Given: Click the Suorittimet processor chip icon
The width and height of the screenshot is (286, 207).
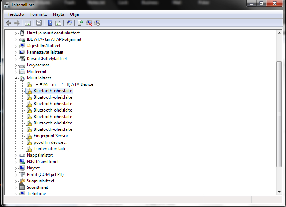Looking at the screenshot, I should [x=22, y=187].
